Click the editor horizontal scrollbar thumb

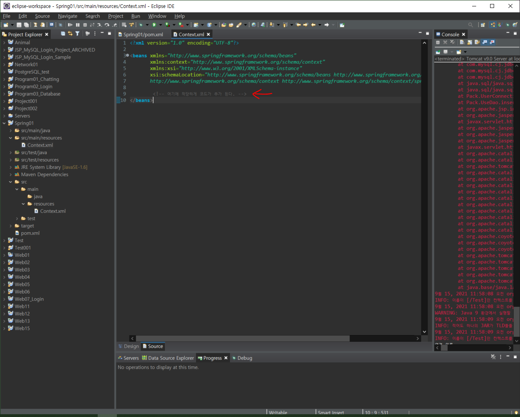click(x=243, y=339)
